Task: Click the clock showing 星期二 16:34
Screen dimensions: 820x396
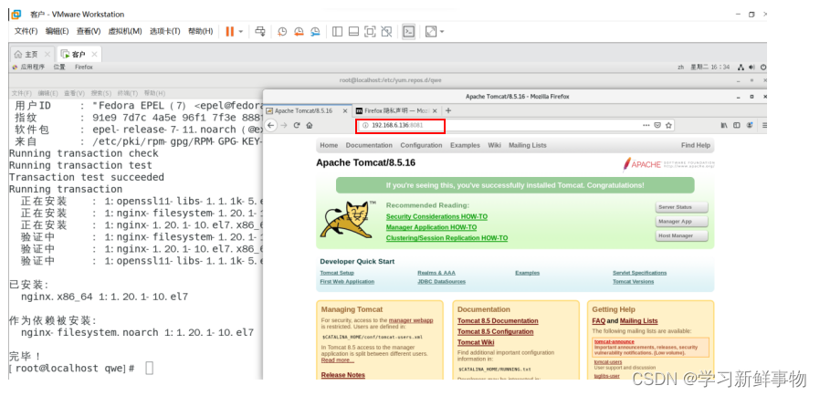Action: click(x=710, y=67)
